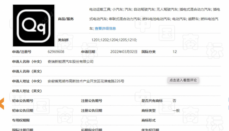Click the 商标类型 value 一般
This screenshot has width=229, height=131.
pyautogui.click(x=176, y=110)
